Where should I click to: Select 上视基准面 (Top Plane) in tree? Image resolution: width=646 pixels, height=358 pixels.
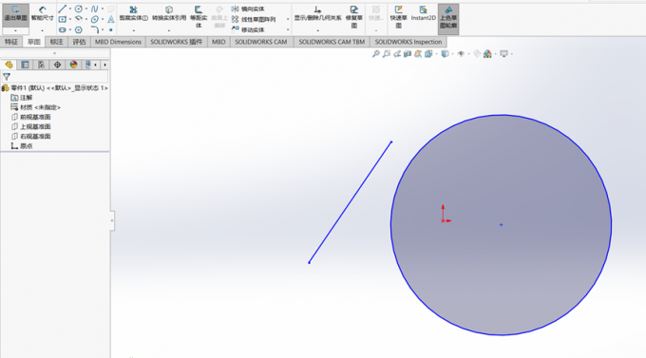tap(31, 126)
